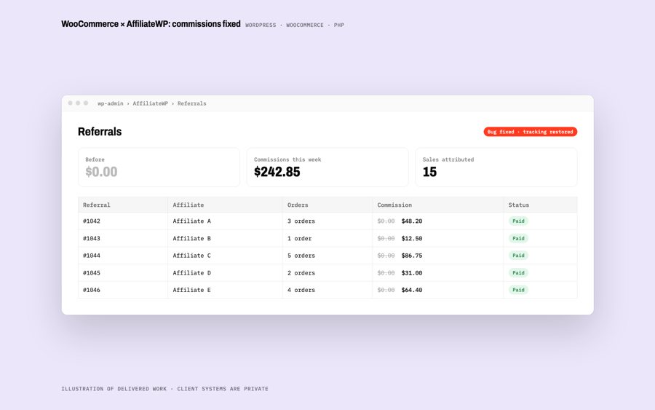Screen dimensions: 655x410
Task: Select Affiliate C in the table
Action: click(191, 256)
